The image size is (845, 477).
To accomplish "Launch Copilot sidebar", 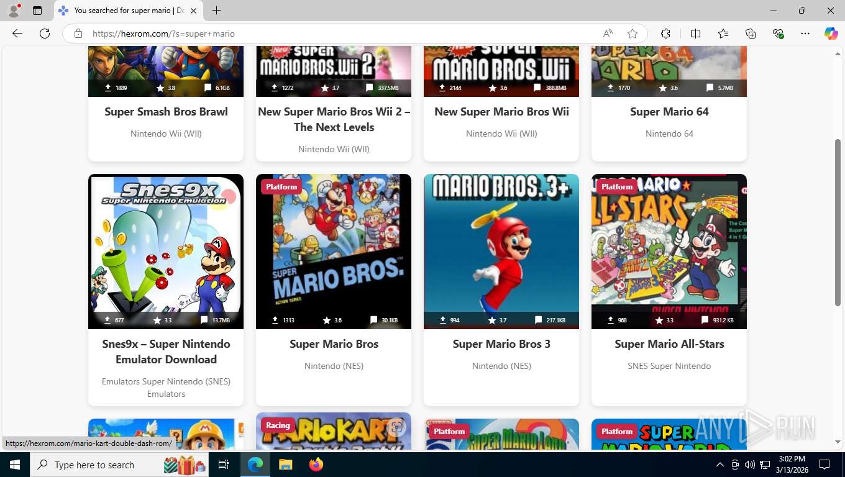I will (831, 34).
